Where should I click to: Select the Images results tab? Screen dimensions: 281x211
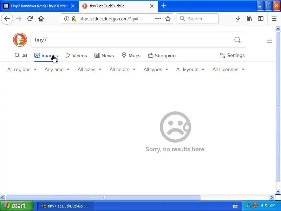(46, 56)
